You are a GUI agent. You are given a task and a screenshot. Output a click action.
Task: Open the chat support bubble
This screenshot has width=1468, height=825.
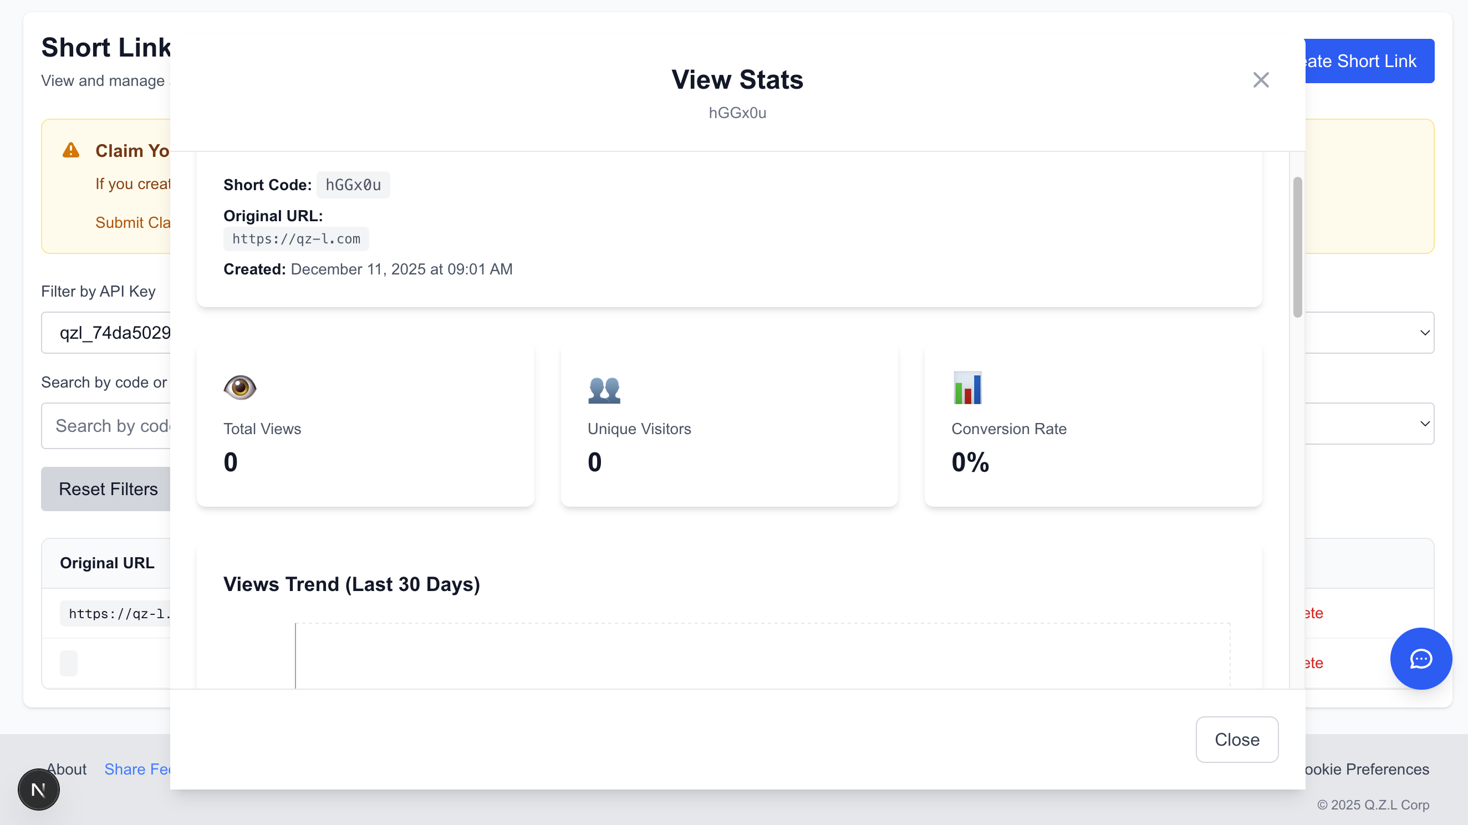[1421, 659]
